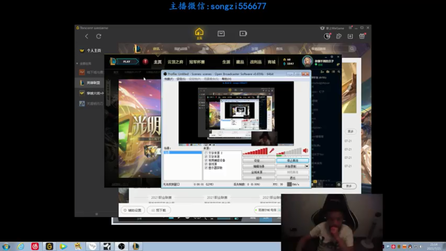Screen dimensions: 446x251
Task: Open the 设定(S) menu in OBS
Action: tap(181, 79)
